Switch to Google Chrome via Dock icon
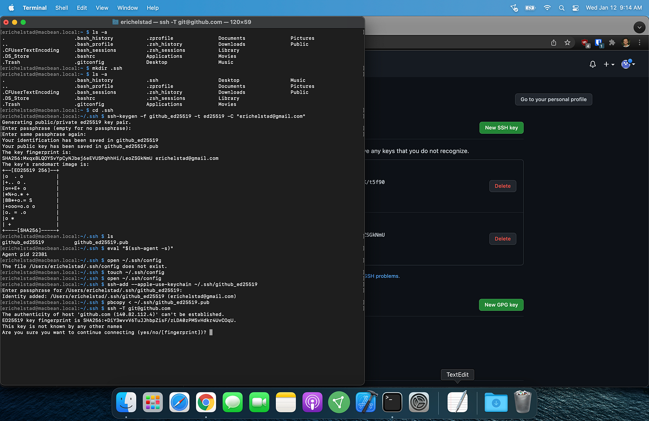This screenshot has width=649, height=421. [x=206, y=402]
